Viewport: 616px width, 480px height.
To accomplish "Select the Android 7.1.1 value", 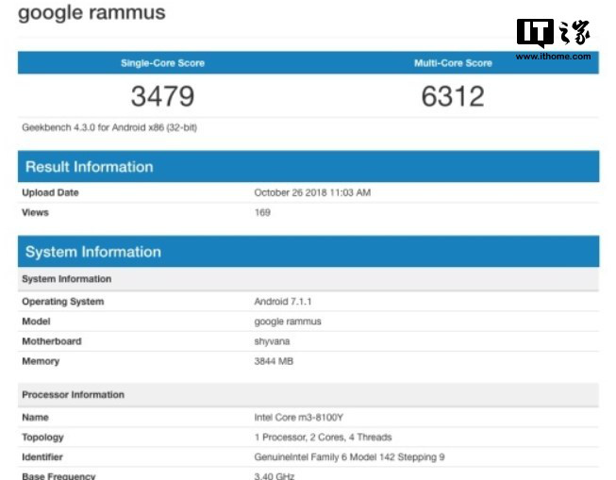I will pyautogui.click(x=283, y=302).
